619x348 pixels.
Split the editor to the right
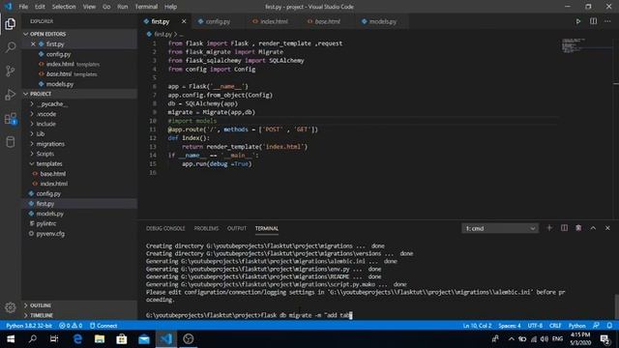coord(593,21)
